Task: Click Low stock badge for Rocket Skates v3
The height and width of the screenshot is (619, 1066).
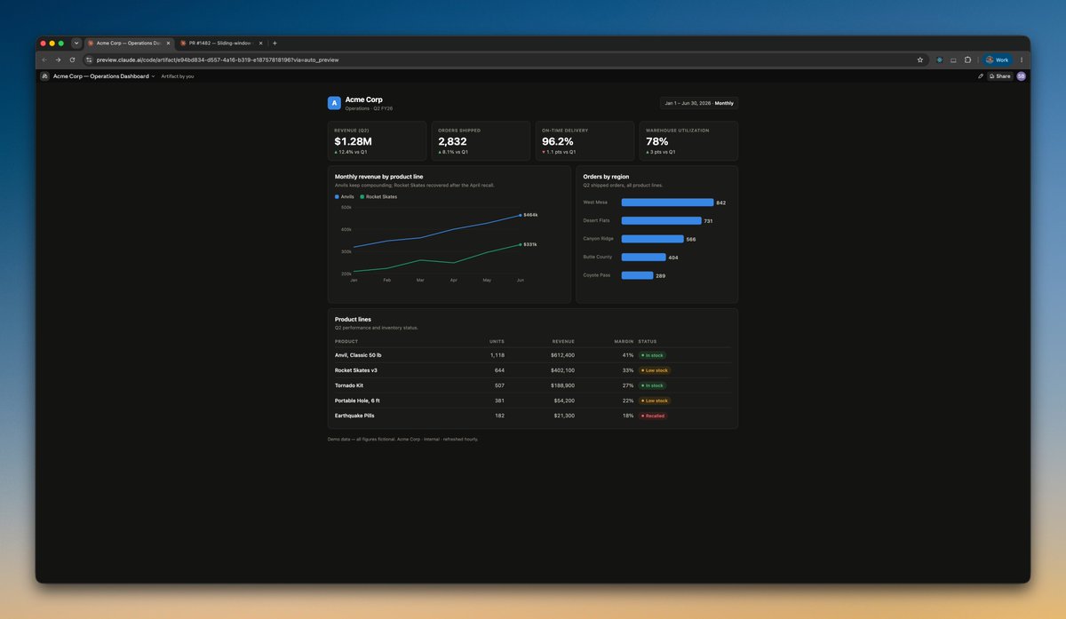Action: (655, 370)
